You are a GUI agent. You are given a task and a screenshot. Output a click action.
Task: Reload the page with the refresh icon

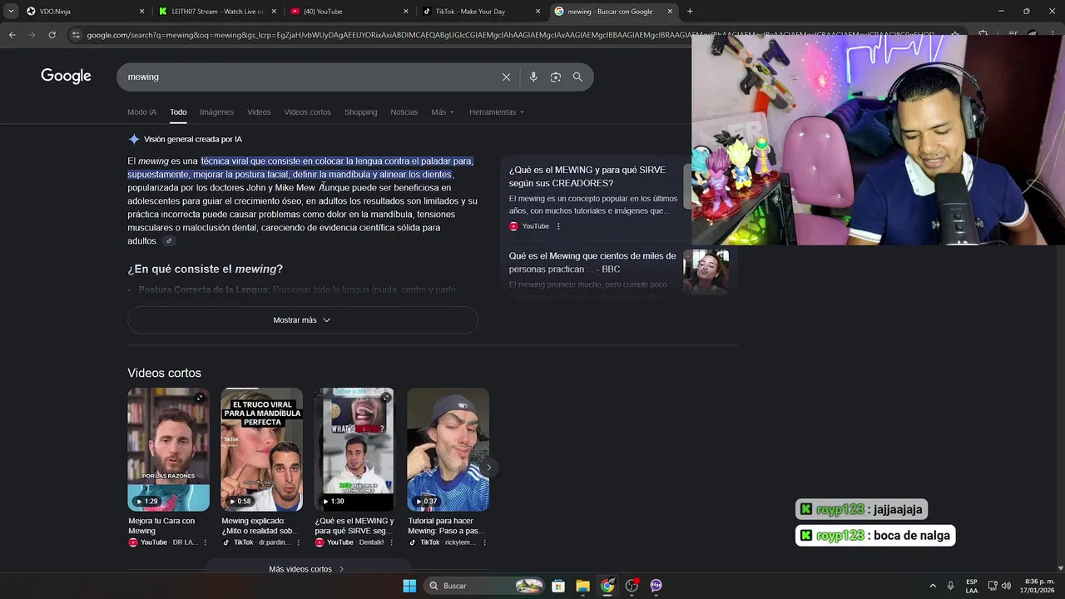click(52, 35)
